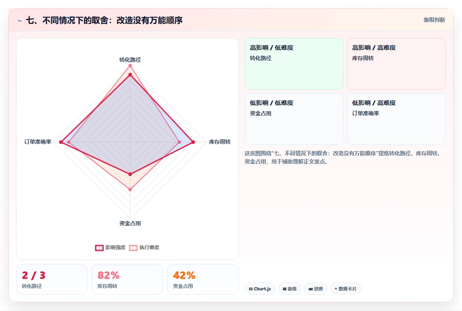Toggle the 执行难度 legend item
Viewport: 462px width, 311px height.
[x=144, y=248]
